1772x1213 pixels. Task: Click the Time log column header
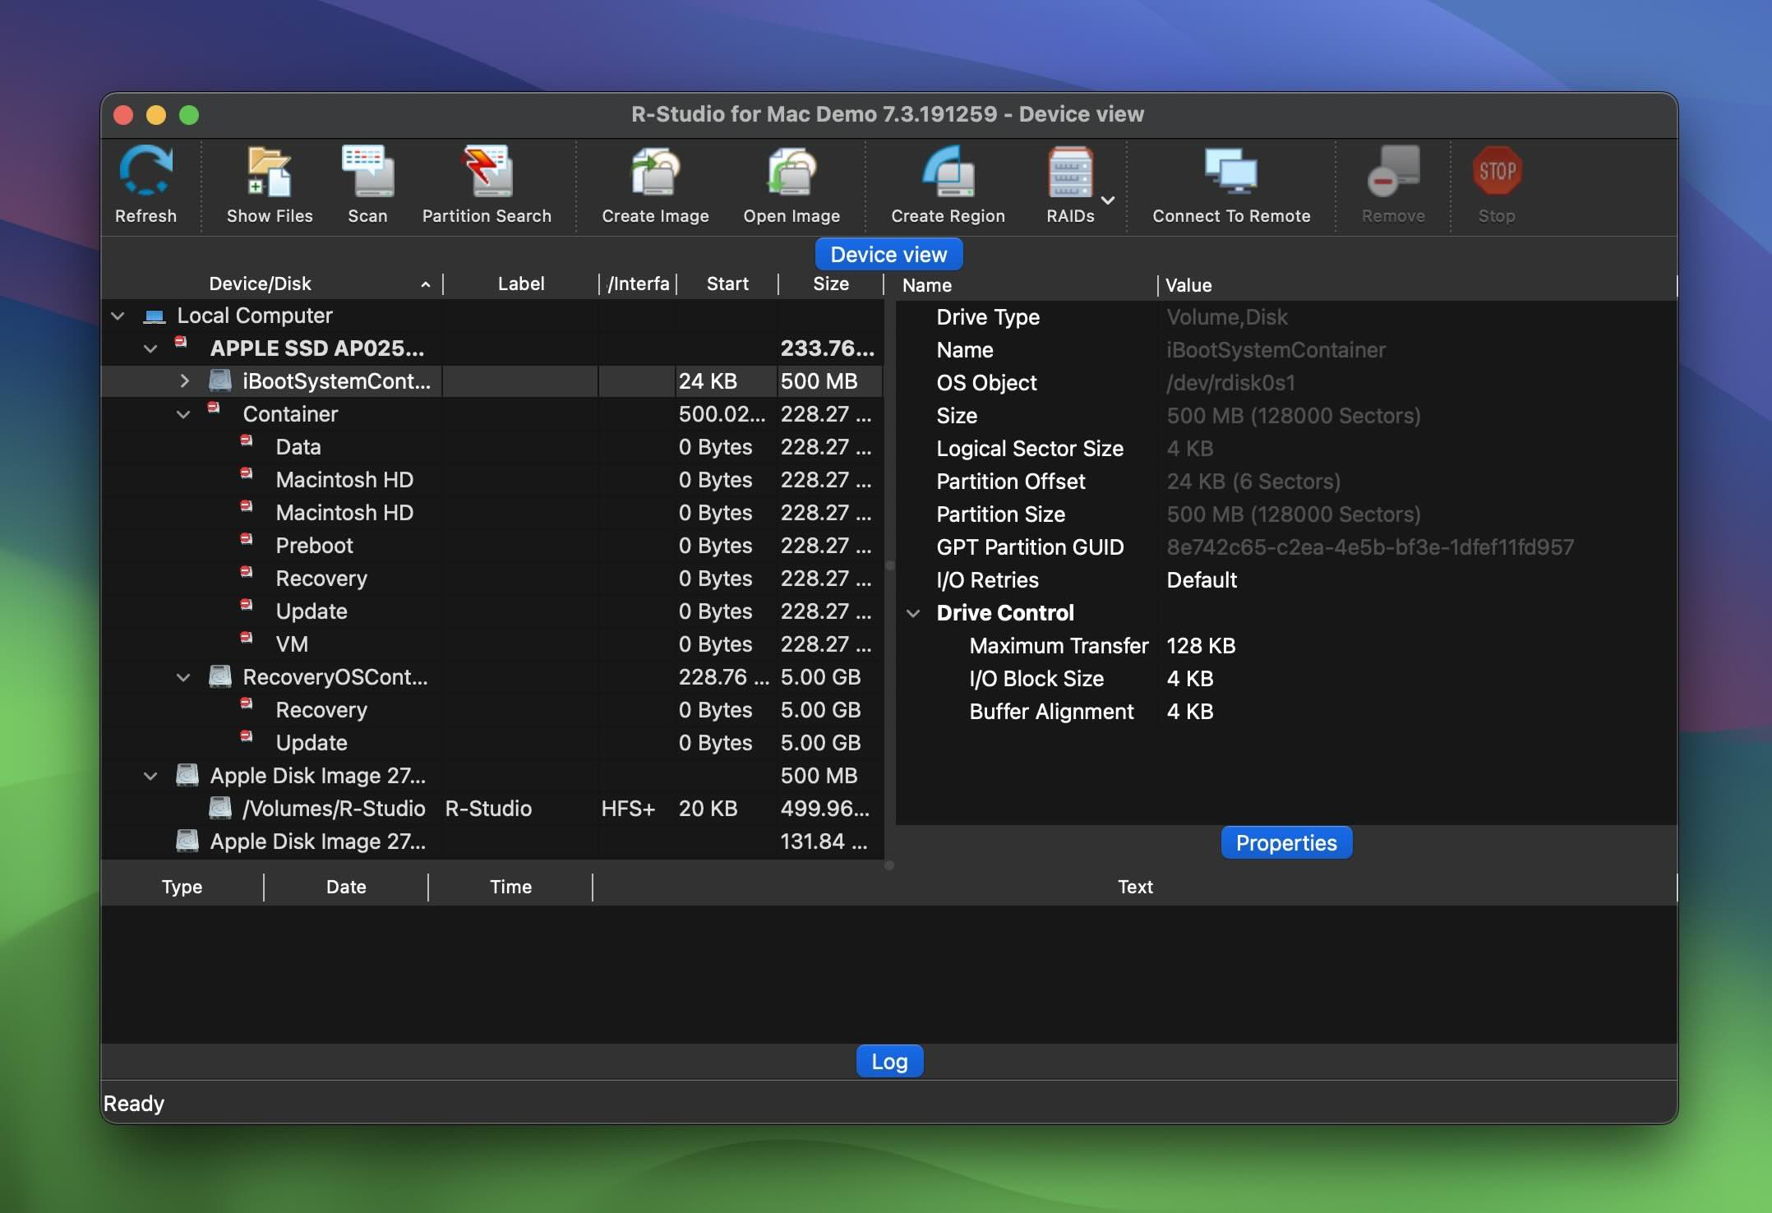(x=510, y=888)
